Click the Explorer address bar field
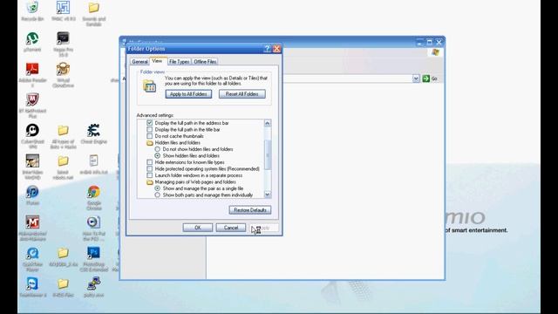The height and width of the screenshot is (314, 558). (x=347, y=78)
